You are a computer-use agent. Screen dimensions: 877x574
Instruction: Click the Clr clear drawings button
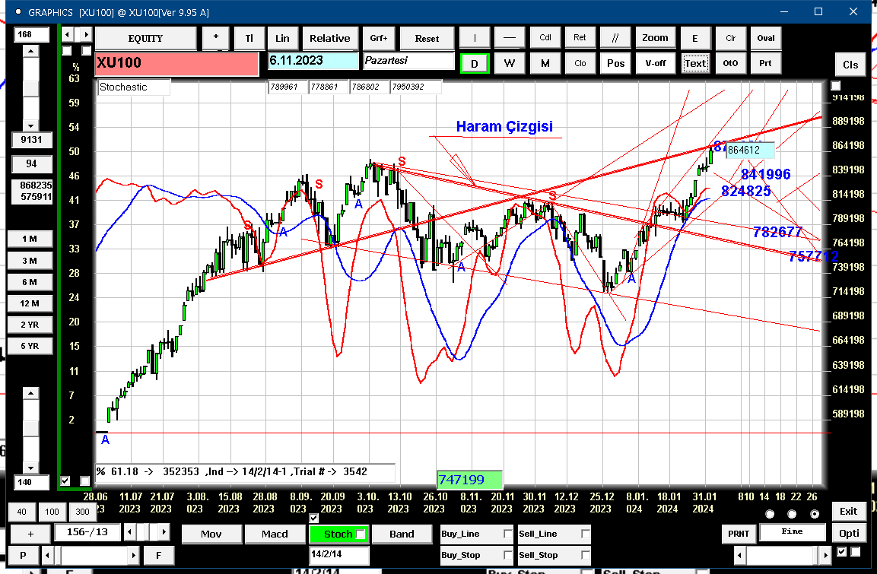[x=730, y=38]
